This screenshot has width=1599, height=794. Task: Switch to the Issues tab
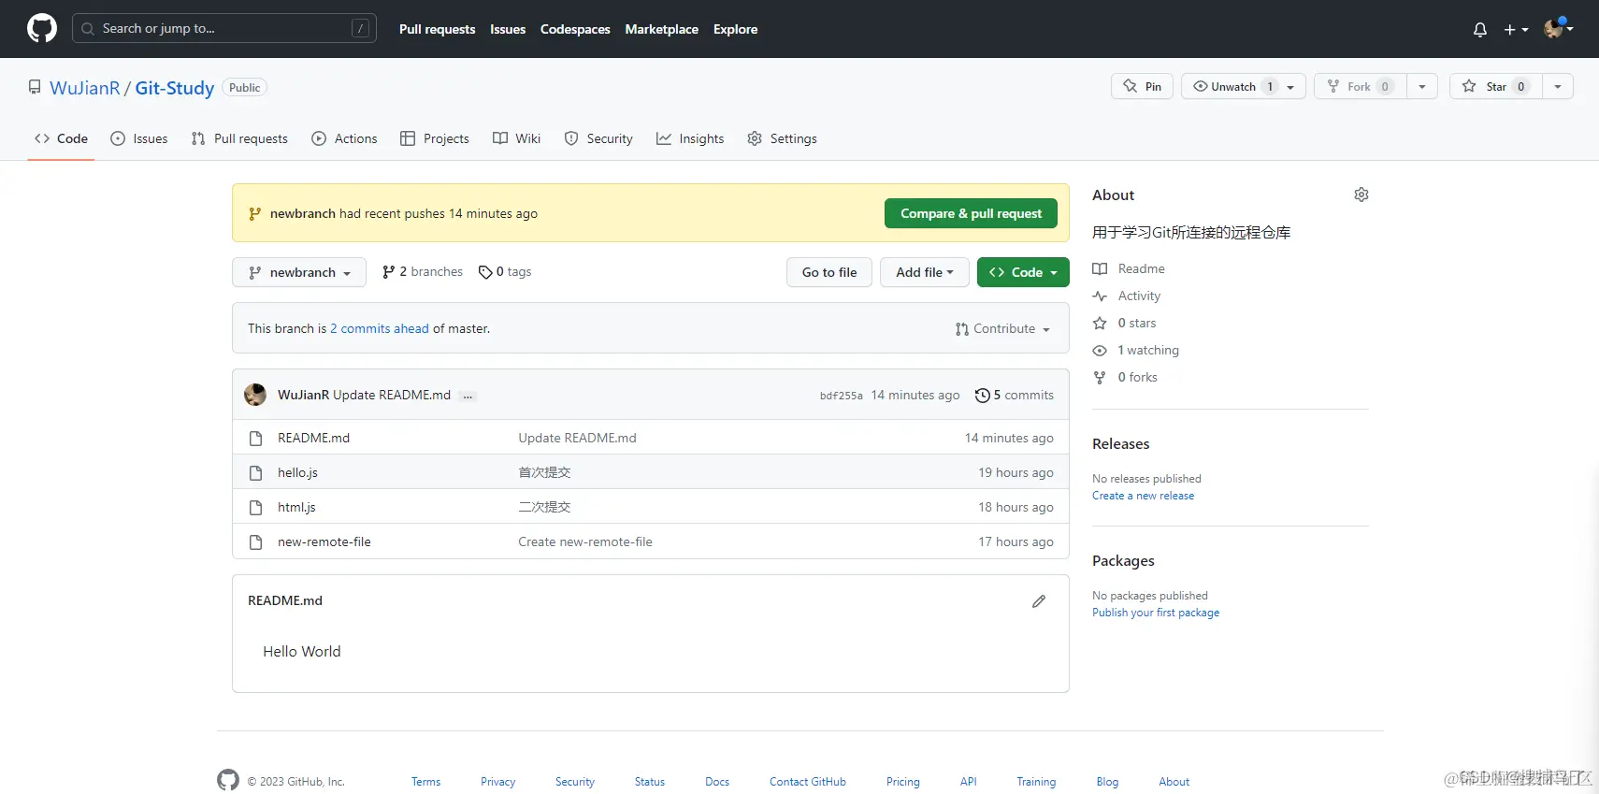click(139, 138)
